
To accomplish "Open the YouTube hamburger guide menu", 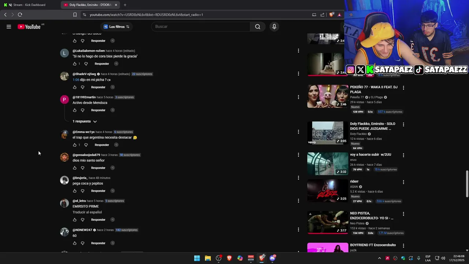I will point(9,27).
